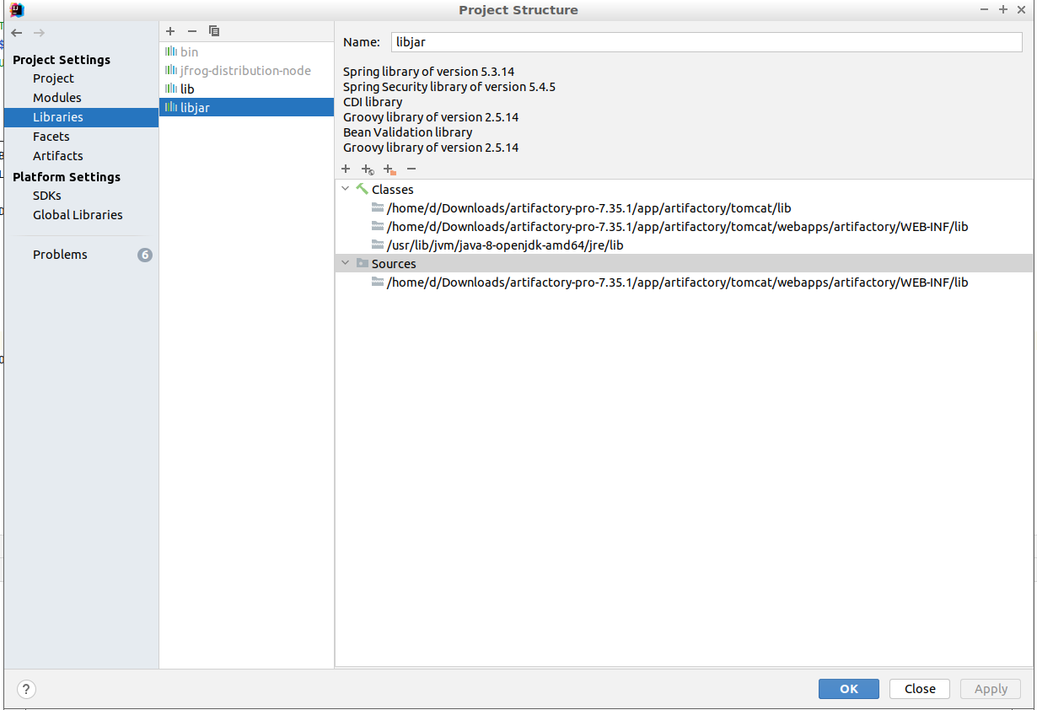Select the jfrog-distribution-node library
Screen dimensions: 1037x710
(245, 71)
